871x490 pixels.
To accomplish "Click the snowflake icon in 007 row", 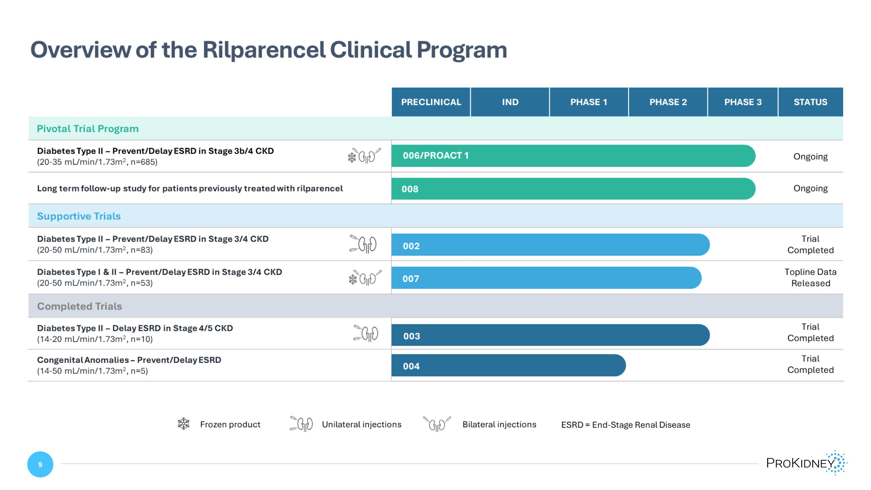I will click(353, 279).
